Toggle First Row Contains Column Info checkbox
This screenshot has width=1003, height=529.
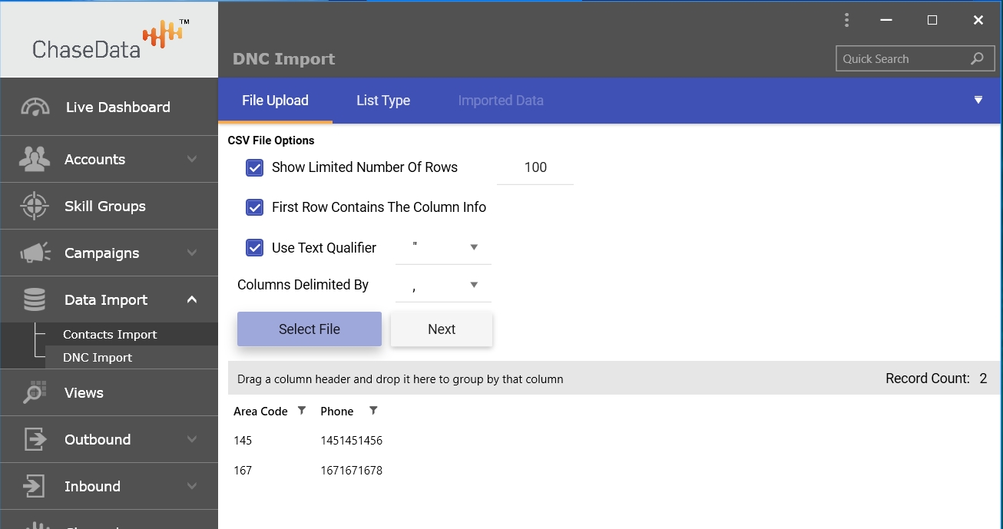(x=254, y=207)
